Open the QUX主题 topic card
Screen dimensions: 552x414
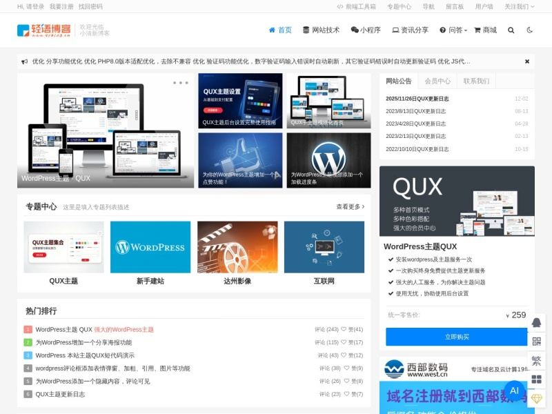tap(63, 253)
